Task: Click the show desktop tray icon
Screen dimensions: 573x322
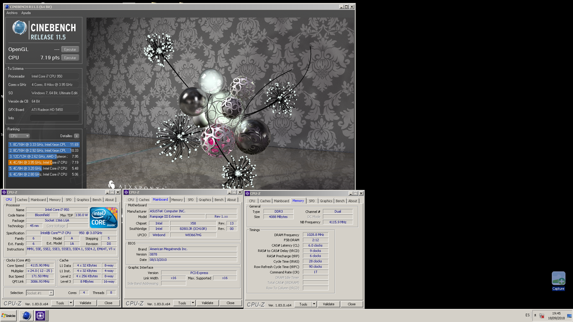Action: pos(569,315)
